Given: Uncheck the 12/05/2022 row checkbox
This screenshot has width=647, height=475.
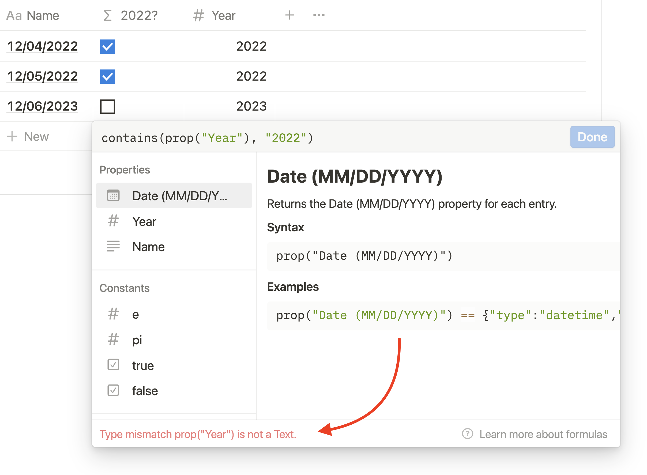Looking at the screenshot, I should click(108, 77).
